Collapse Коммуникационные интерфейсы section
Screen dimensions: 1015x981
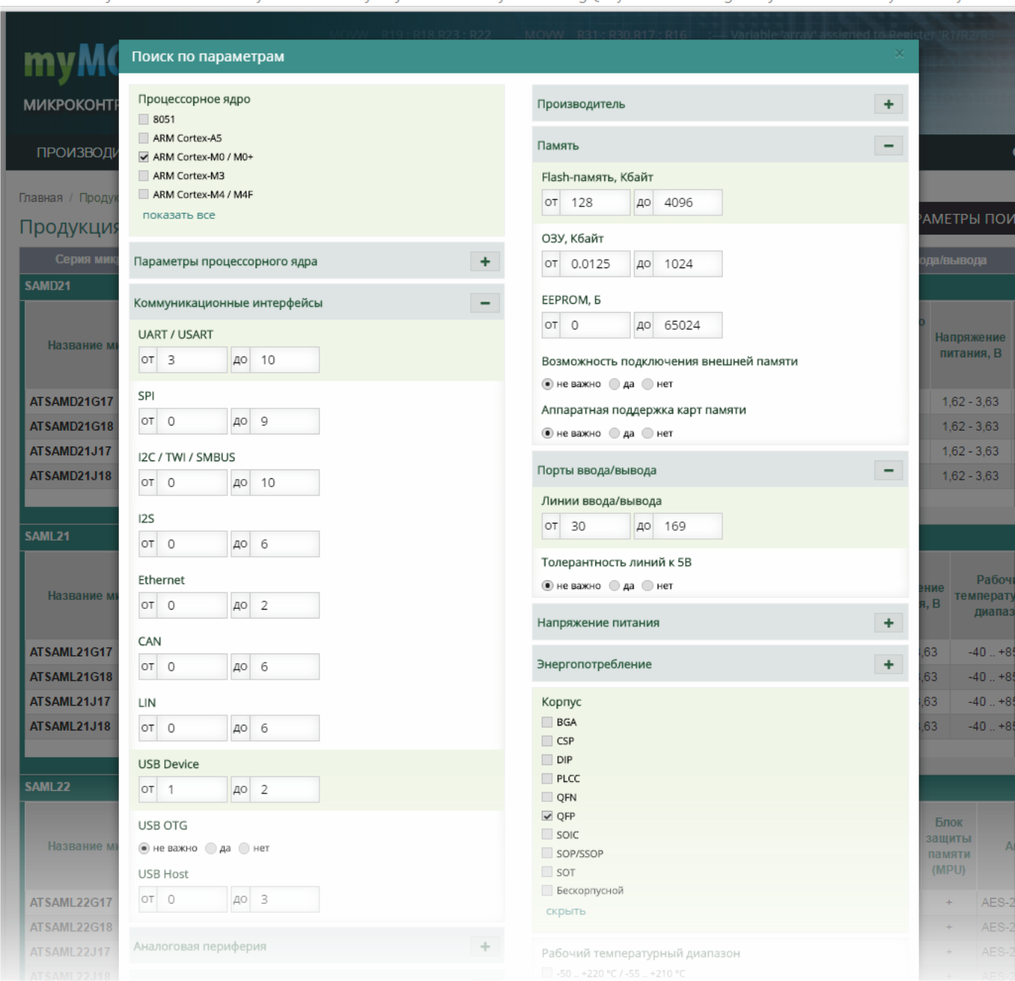click(484, 303)
